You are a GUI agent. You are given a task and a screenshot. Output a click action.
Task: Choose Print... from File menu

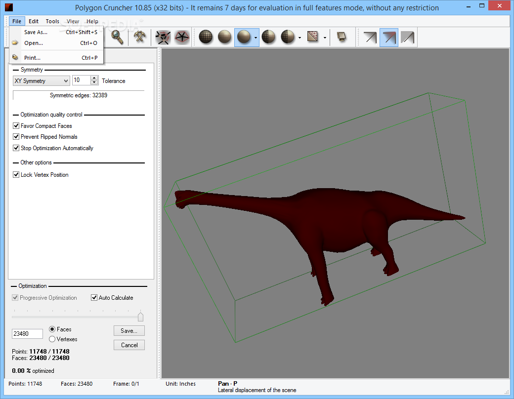pyautogui.click(x=56, y=58)
